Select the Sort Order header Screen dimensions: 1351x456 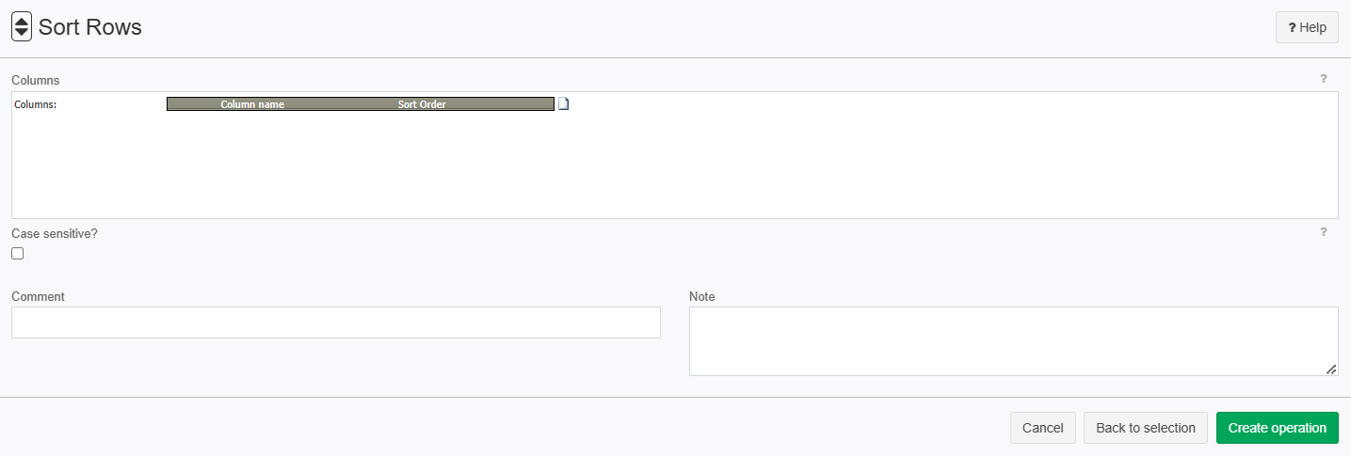(x=422, y=104)
